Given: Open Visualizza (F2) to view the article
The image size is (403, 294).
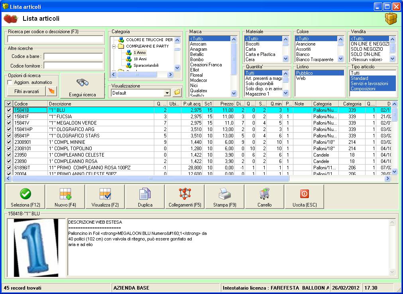Looking at the screenshot, I should pos(105,197).
